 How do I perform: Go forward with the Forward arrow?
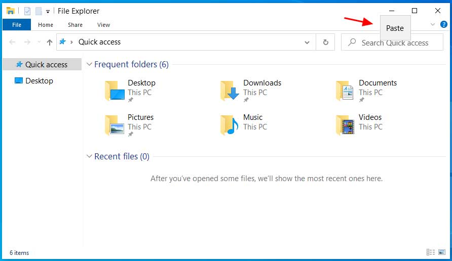27,42
